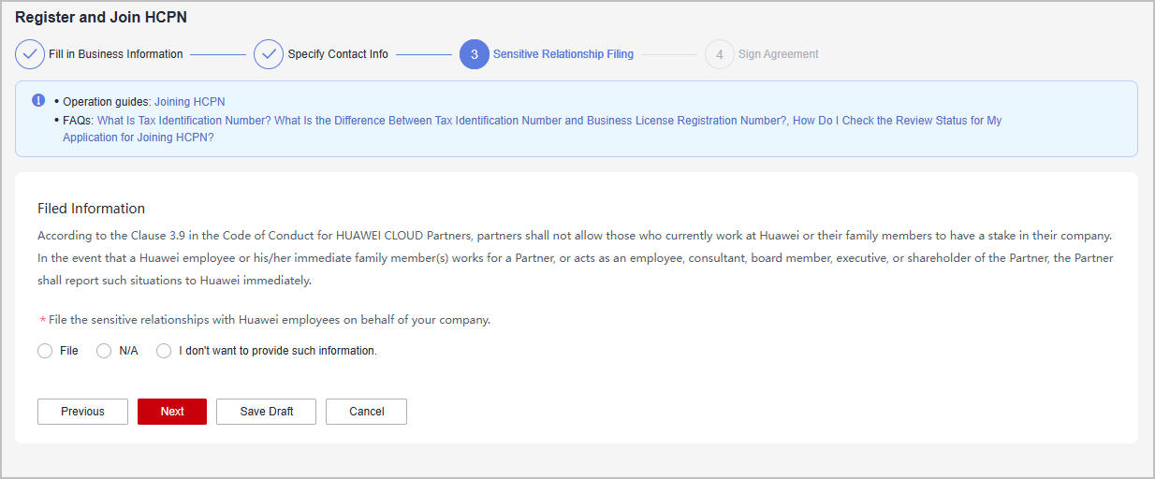Click the Sign Agreement step label
The width and height of the screenshot is (1155, 479).
(778, 54)
